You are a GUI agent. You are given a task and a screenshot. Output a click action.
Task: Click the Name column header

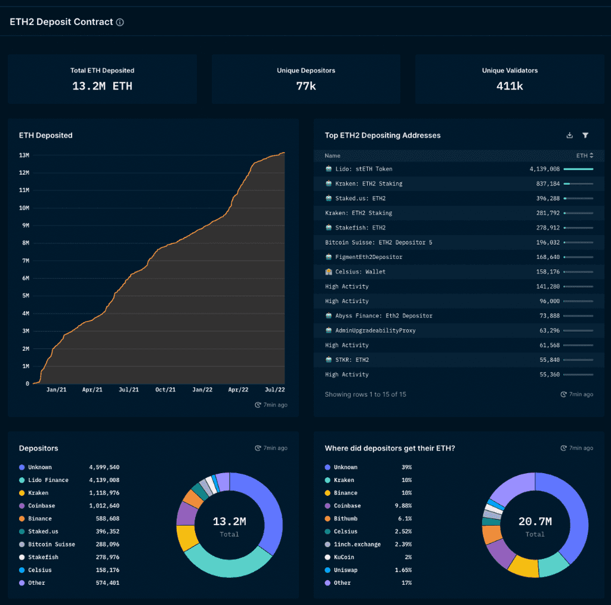[x=332, y=156]
